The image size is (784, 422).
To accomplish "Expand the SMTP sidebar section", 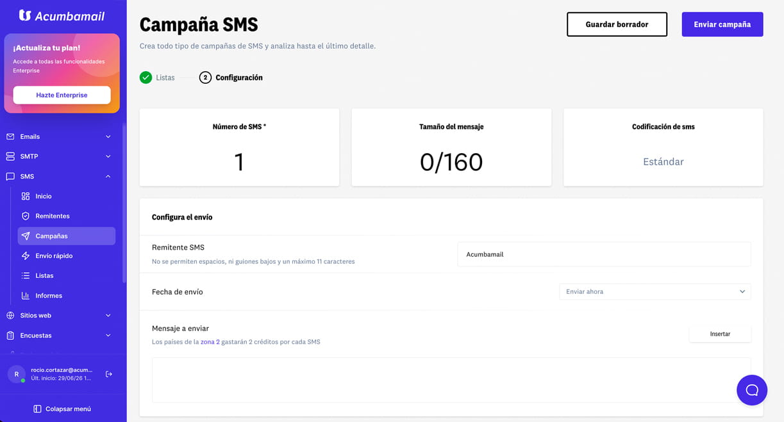I will pos(60,156).
